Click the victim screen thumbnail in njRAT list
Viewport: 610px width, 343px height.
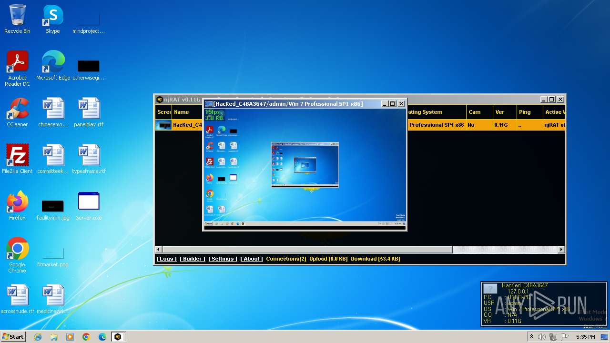click(164, 125)
